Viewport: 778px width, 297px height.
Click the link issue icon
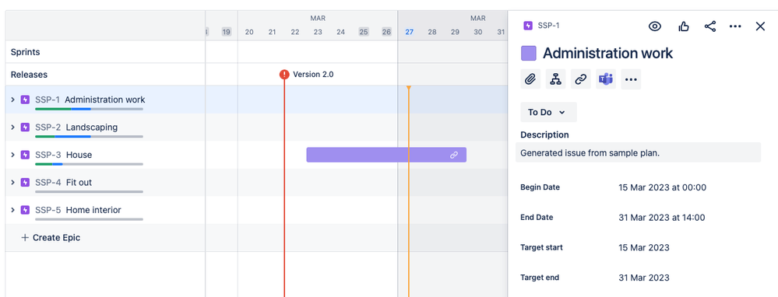click(580, 79)
